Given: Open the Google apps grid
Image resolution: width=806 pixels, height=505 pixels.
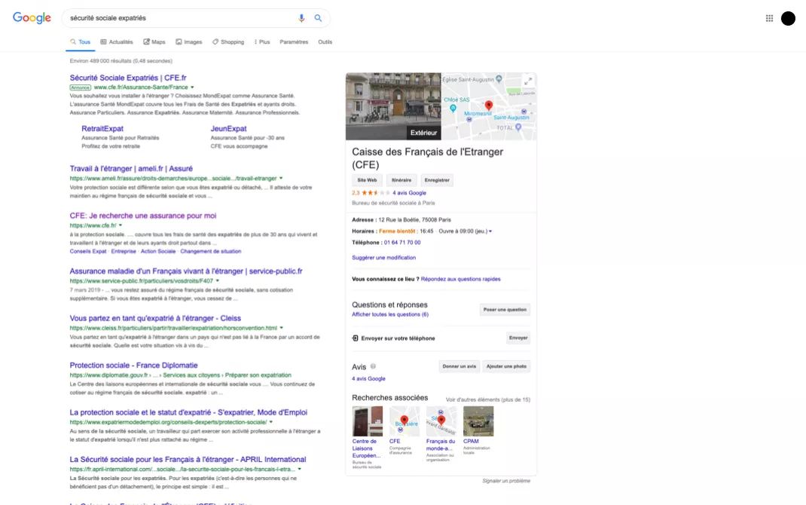Looking at the screenshot, I should (769, 19).
